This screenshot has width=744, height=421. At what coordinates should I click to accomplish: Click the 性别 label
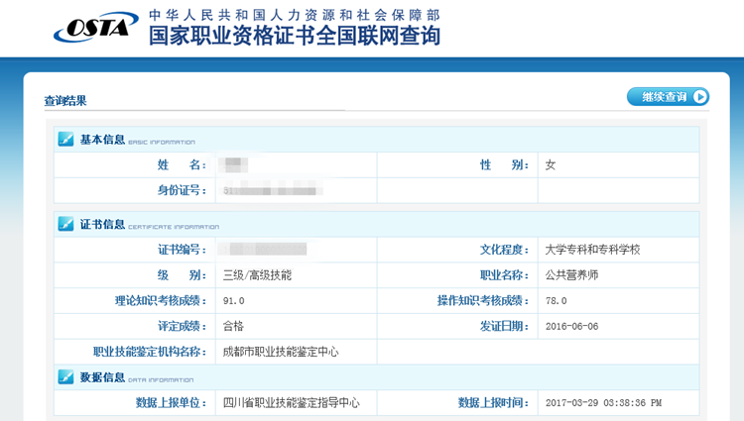504,164
